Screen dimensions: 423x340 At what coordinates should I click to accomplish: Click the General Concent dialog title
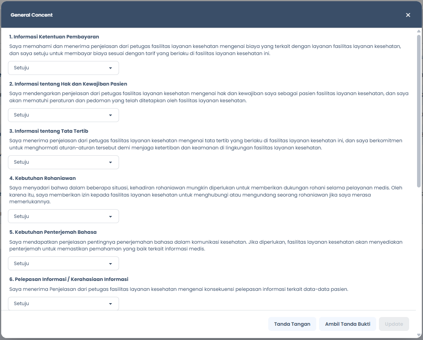(32, 15)
